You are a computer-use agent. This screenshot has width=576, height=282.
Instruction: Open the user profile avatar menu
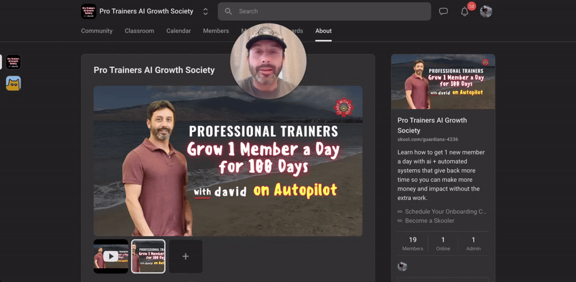[x=486, y=11]
